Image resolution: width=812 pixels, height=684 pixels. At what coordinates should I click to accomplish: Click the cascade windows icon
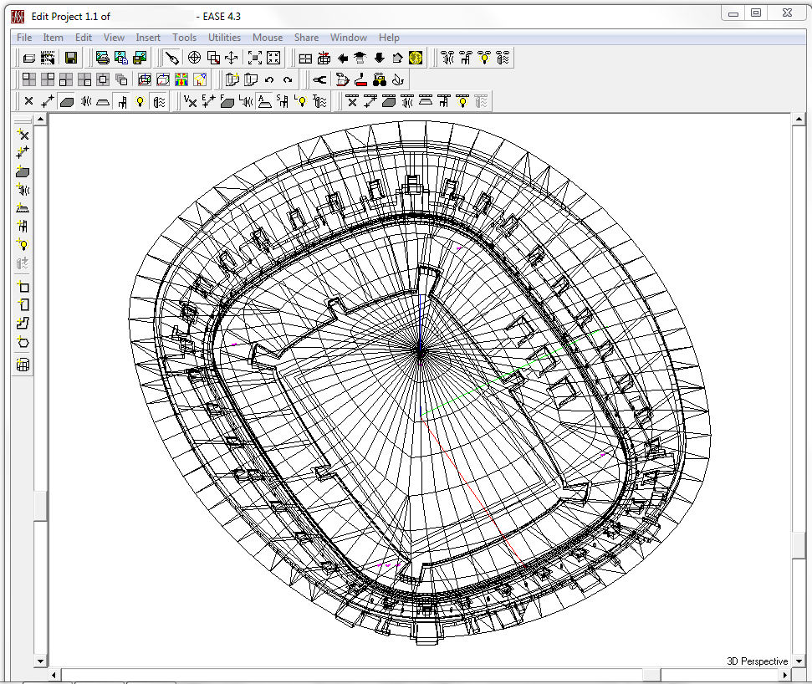tap(121, 79)
